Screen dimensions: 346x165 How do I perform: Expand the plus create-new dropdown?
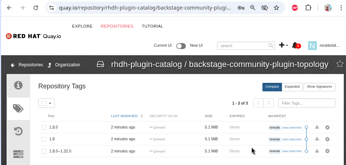coord(283,45)
